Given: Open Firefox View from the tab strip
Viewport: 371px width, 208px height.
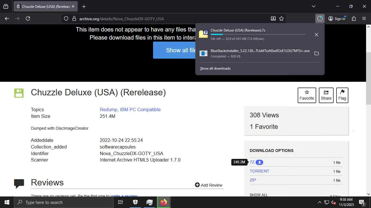Looking at the screenshot, I should pos(6,6).
